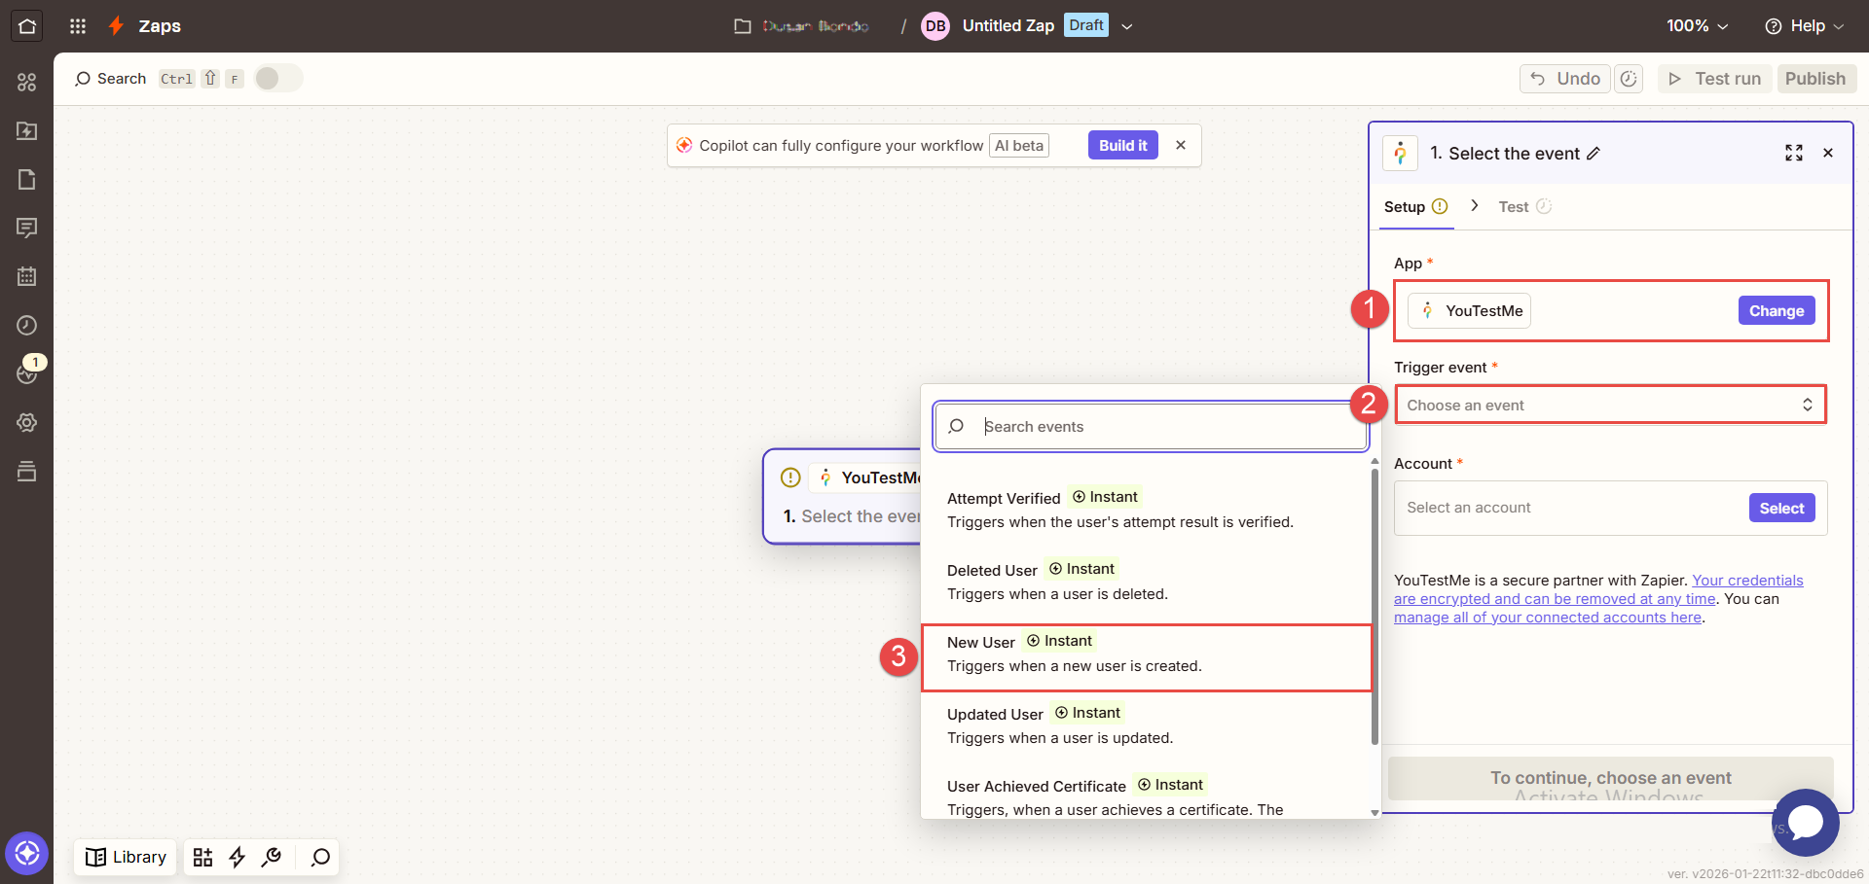Image resolution: width=1869 pixels, height=884 pixels.
Task: Open the gear settings icon in left sidebar
Action: (x=26, y=423)
